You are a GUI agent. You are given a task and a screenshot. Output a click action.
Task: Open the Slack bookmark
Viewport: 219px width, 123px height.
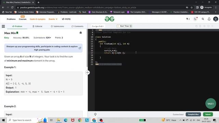pos(82,12)
